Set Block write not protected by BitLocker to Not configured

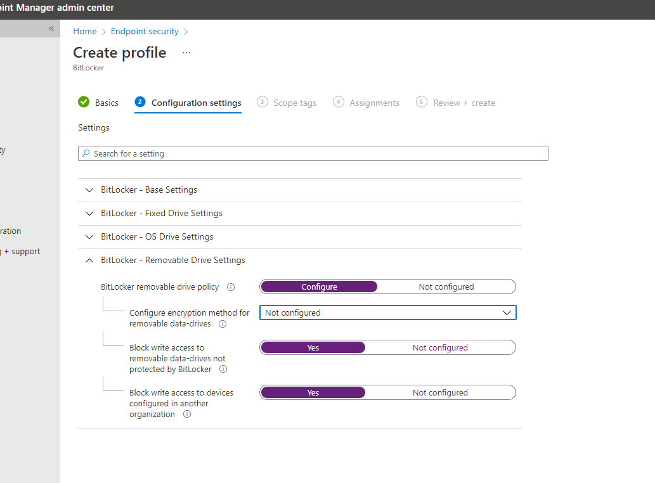(440, 348)
